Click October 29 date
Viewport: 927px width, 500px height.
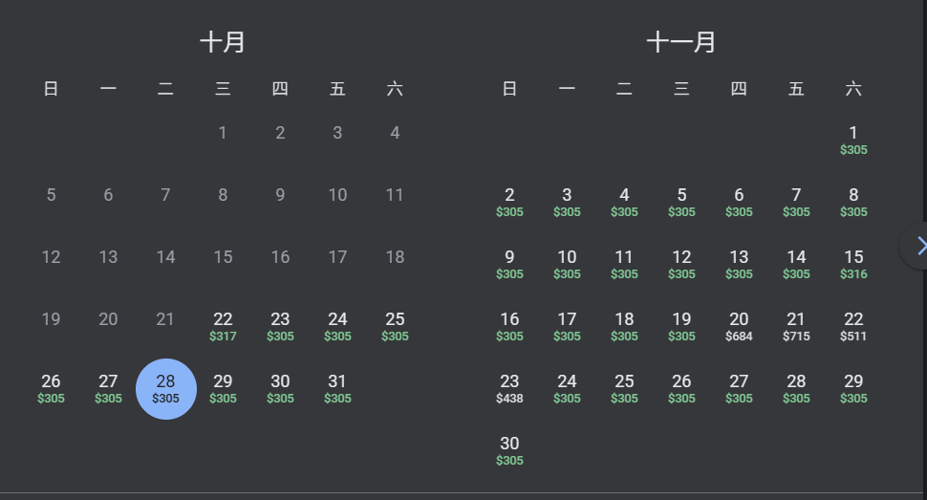[223, 389]
